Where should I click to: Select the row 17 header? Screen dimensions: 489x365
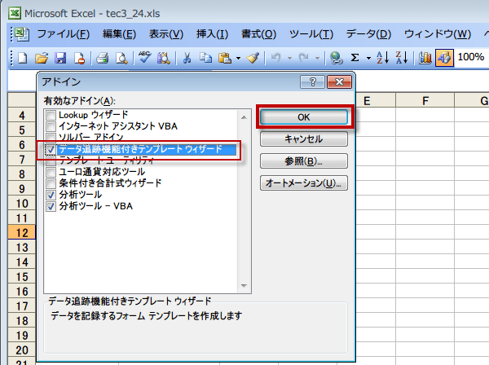[x=22, y=306]
